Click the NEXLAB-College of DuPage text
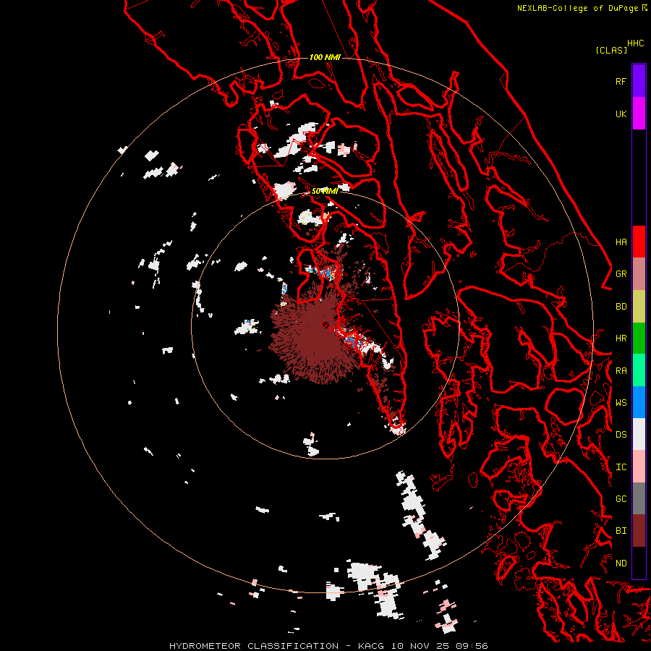 pyautogui.click(x=578, y=8)
